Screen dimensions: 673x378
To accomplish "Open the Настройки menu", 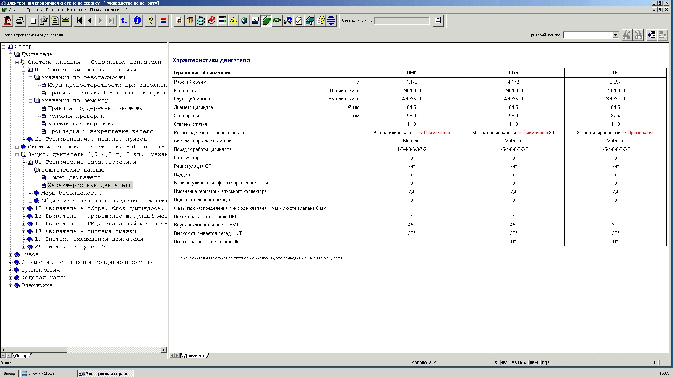I will pyautogui.click(x=76, y=10).
